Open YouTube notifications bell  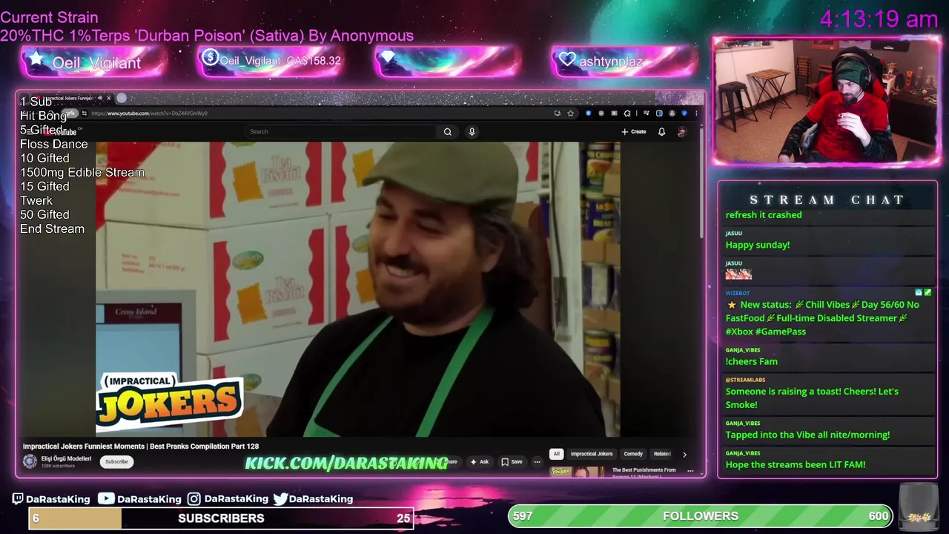tap(661, 131)
